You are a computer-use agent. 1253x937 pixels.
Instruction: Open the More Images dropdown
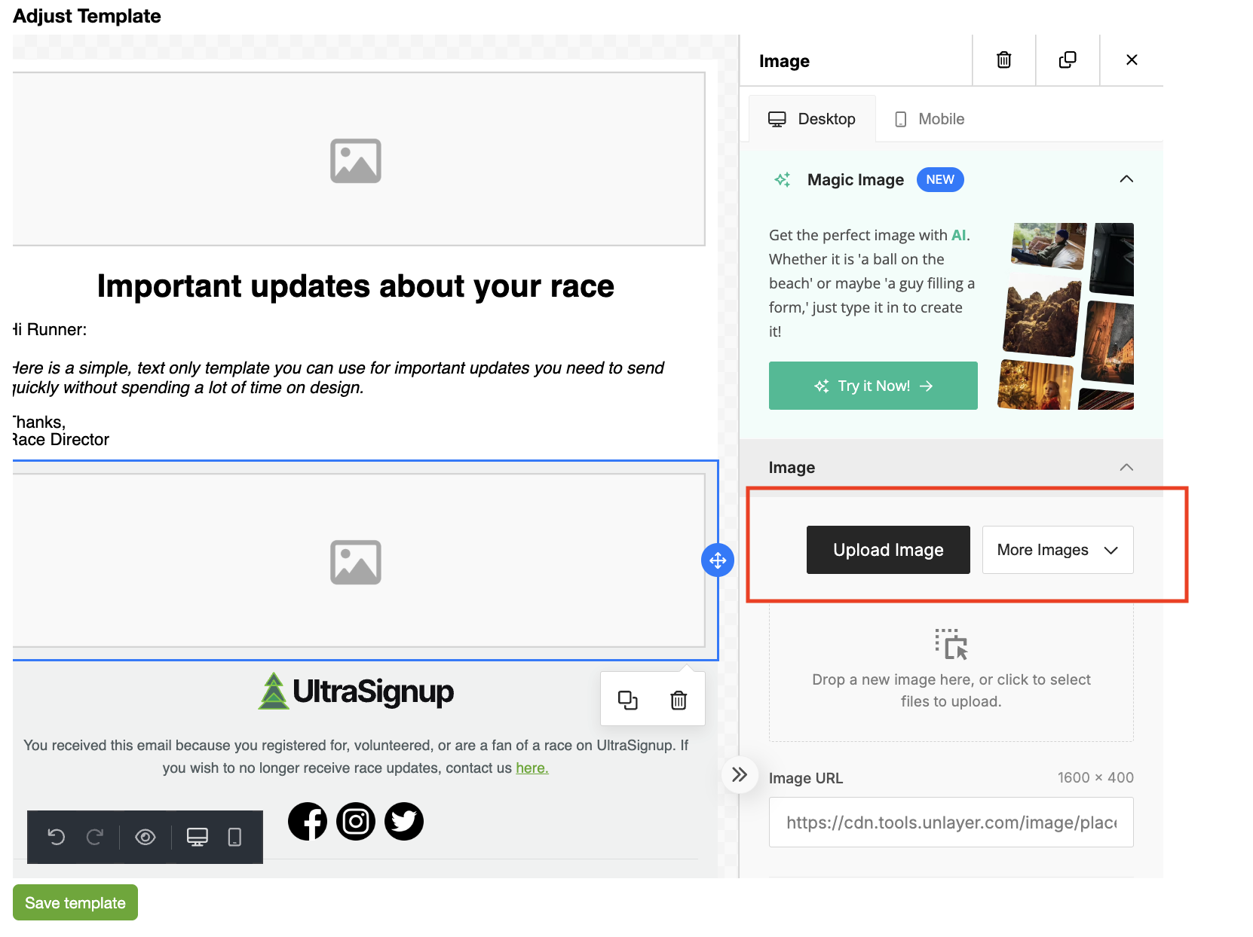1058,550
